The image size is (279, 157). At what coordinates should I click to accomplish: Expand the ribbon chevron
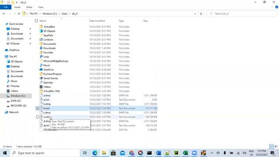pos(272,7)
